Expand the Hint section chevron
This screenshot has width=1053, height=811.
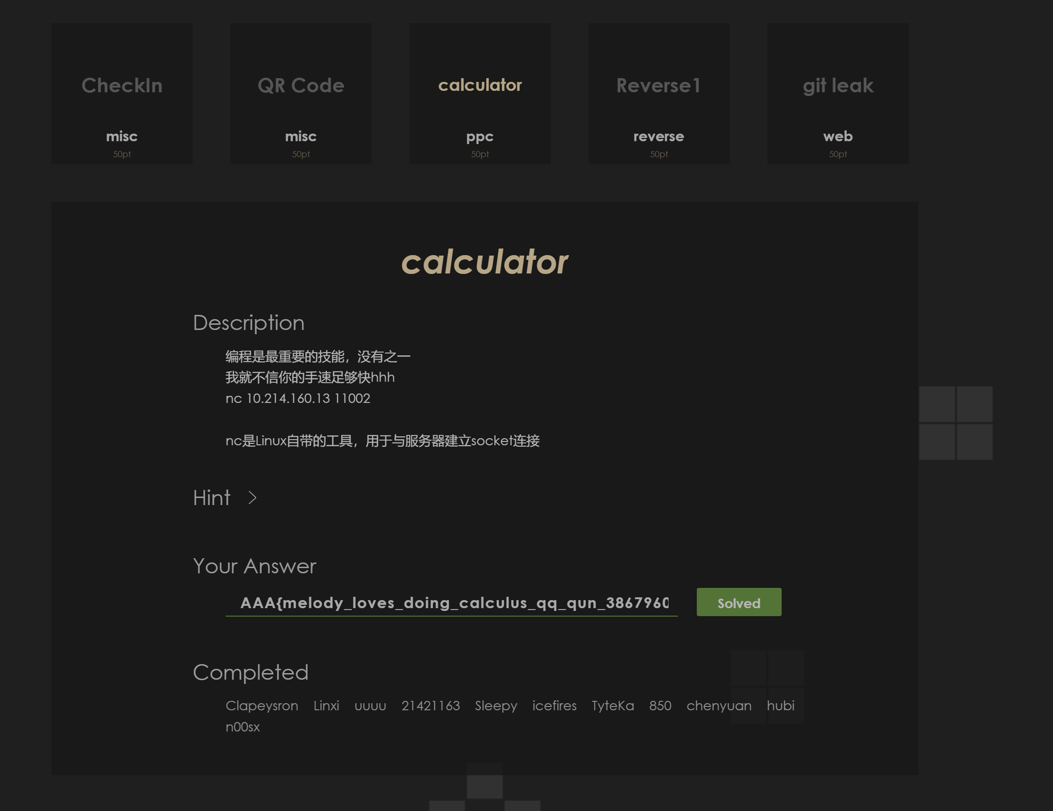252,498
